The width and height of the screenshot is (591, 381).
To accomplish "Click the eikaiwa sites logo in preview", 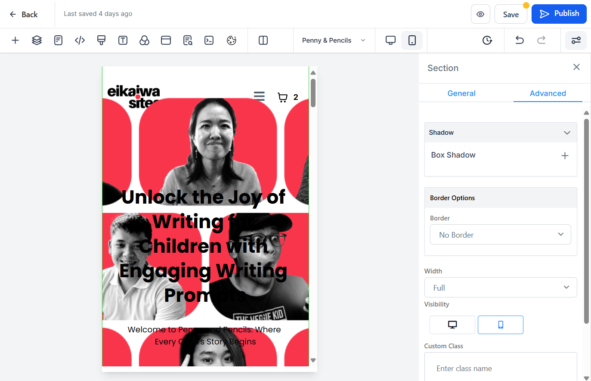I will (x=133, y=96).
